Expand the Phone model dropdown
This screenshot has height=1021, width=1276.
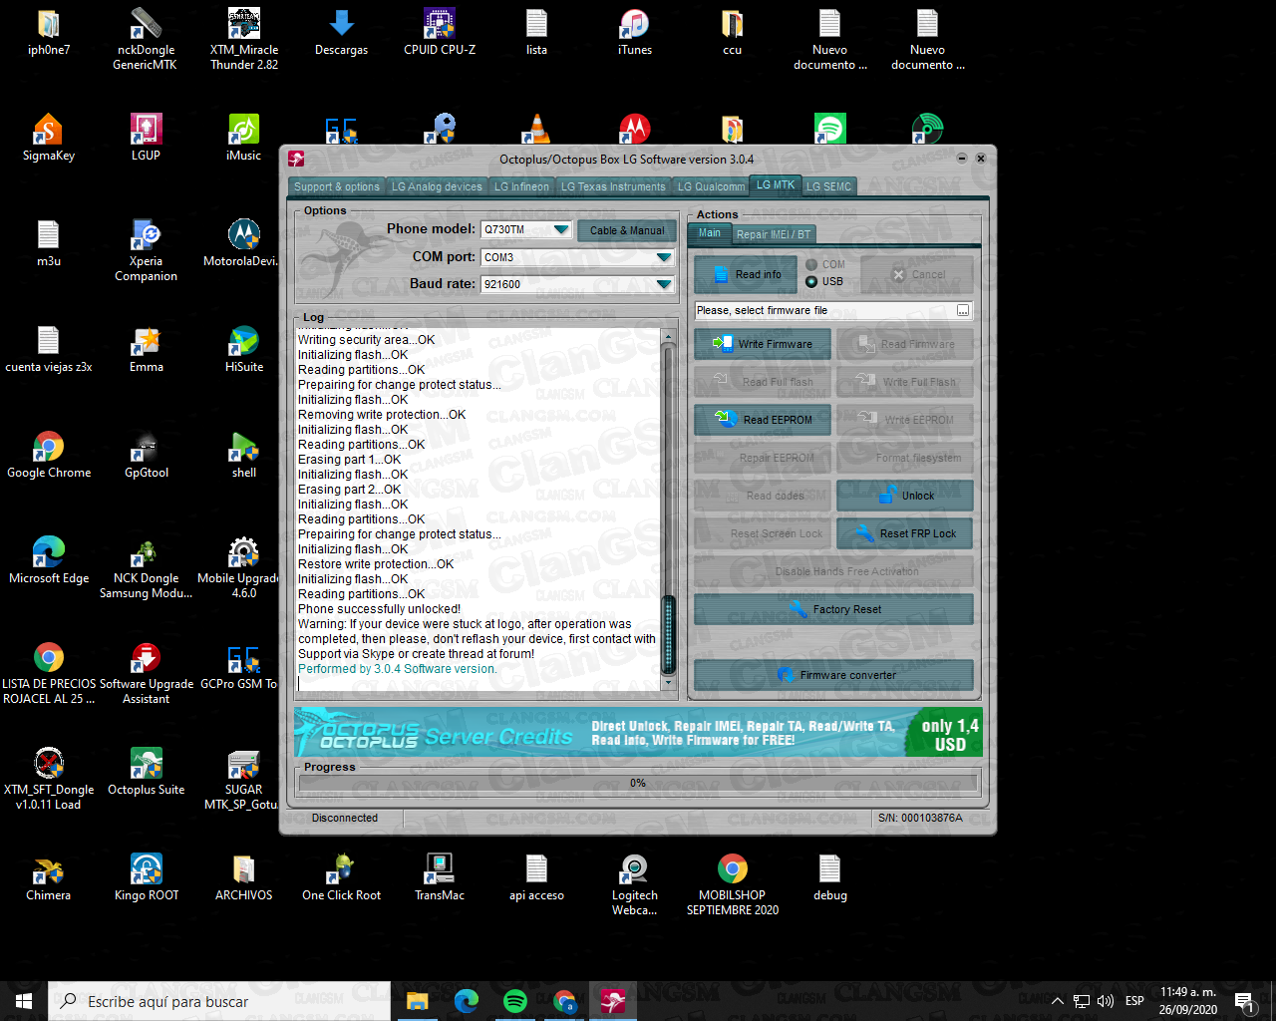tap(561, 229)
